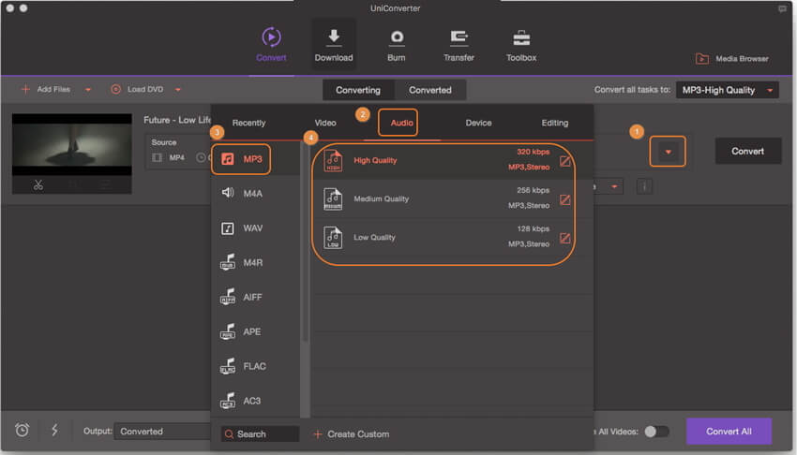This screenshot has height=455, width=797.
Task: Click the AIFF format icon
Action: click(227, 297)
